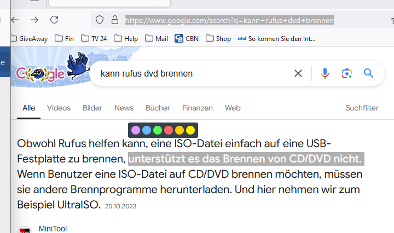Image resolution: width=394 pixels, height=233 pixels.
Task: Open the shield tracking protection icon
Action: coord(100,20)
